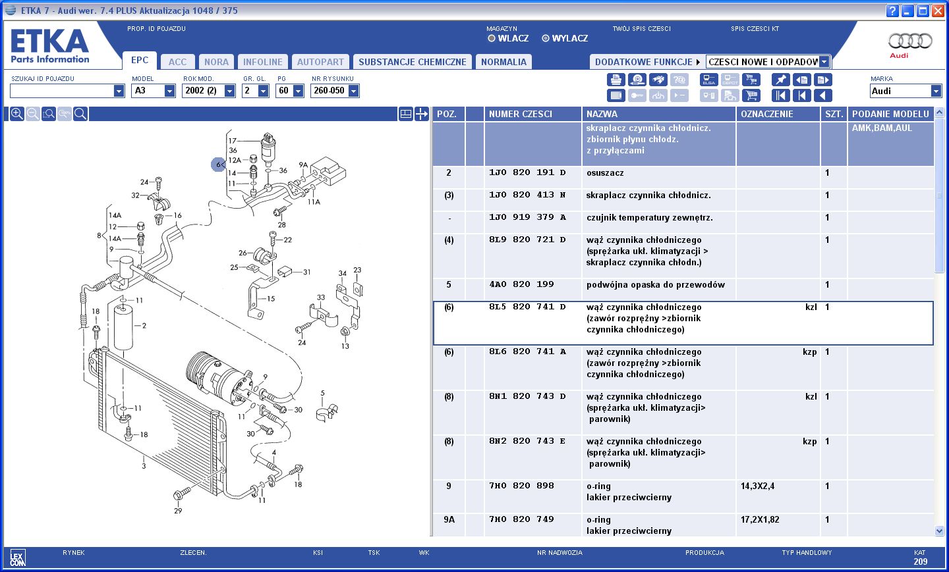Click the plain magnifier icon in illustration toolbar

[80, 114]
